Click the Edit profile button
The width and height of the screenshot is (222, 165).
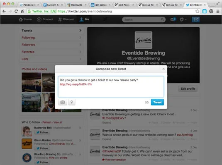[188, 88]
